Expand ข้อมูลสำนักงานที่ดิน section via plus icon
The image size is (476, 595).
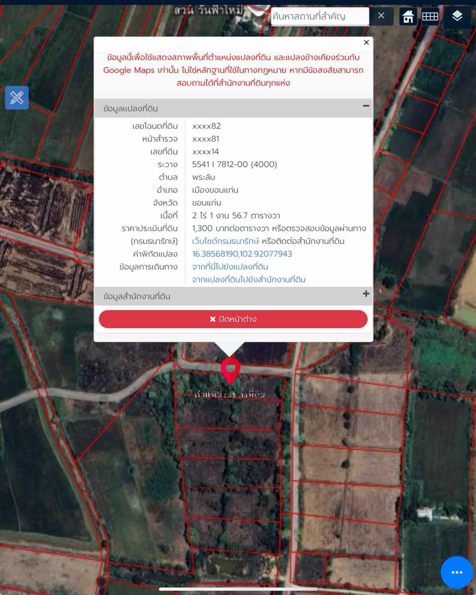tap(366, 294)
